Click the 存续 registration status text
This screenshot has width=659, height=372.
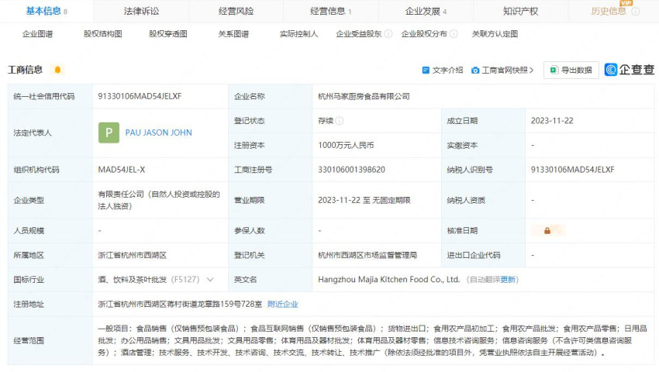326,121
